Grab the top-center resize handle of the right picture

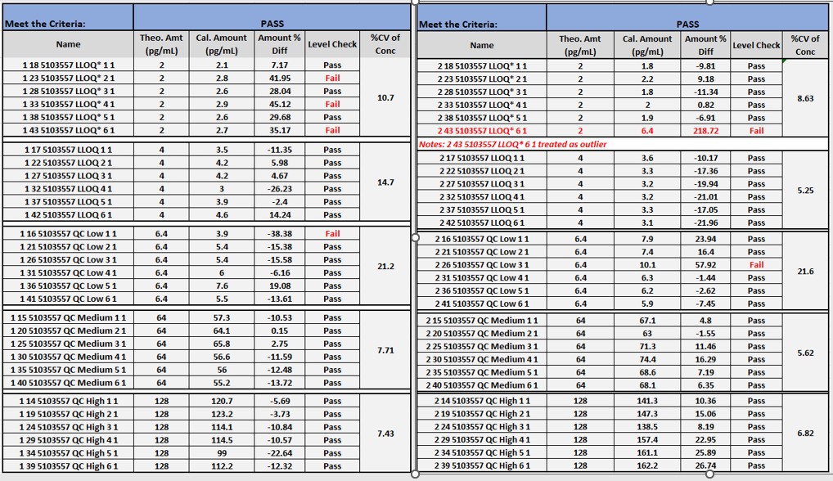[709, 2]
